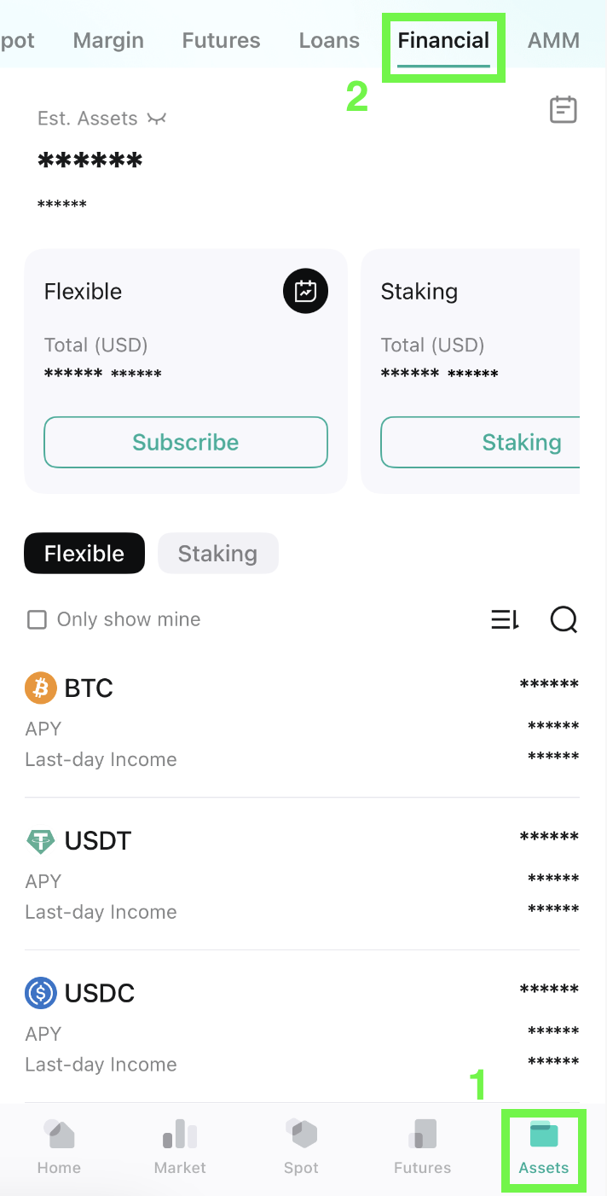Switch to the Margin tab
The height and width of the screenshot is (1196, 607).
point(108,40)
